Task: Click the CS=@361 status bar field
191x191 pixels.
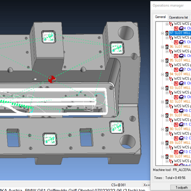Action: 118,185
